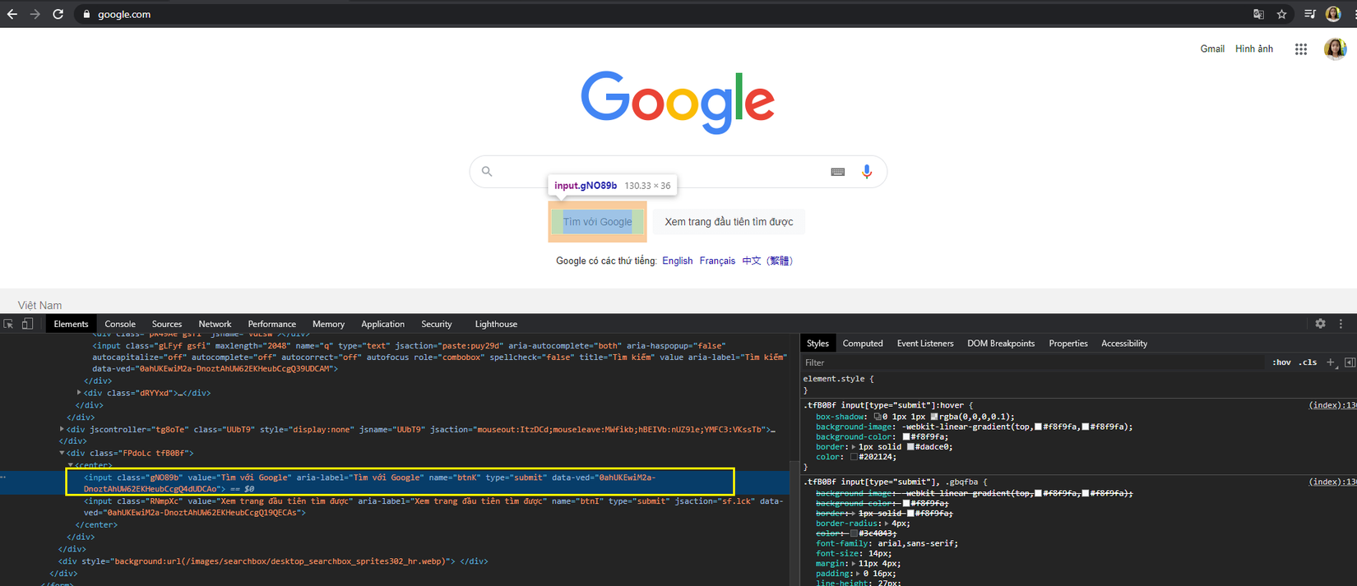The height and width of the screenshot is (586, 1357).
Task: Open the Hình ảnh images link
Action: pyautogui.click(x=1254, y=49)
